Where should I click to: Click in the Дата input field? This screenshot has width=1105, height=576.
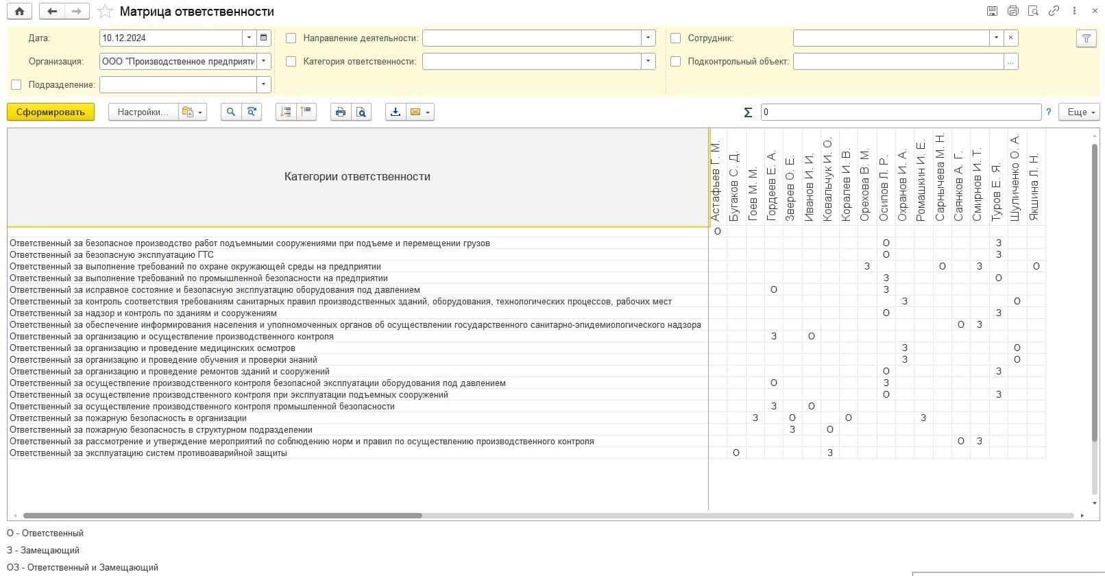[x=171, y=38]
